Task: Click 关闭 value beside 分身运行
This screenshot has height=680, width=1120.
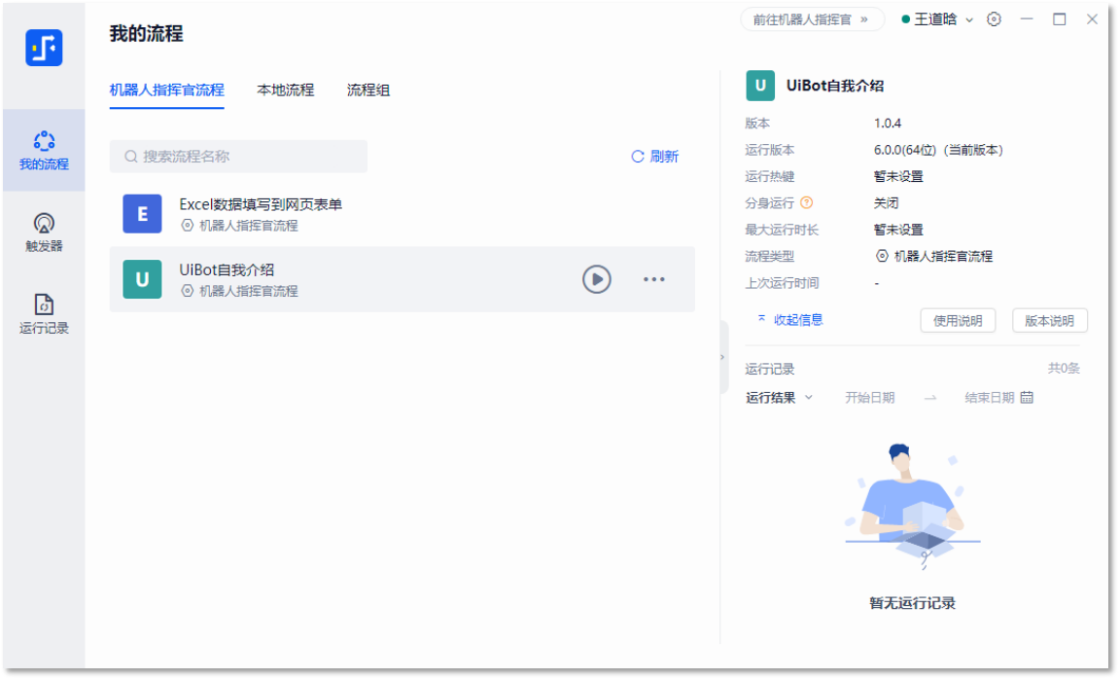Action: 887,203
